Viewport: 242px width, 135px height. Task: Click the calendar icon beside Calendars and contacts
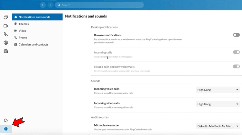pos(15,44)
